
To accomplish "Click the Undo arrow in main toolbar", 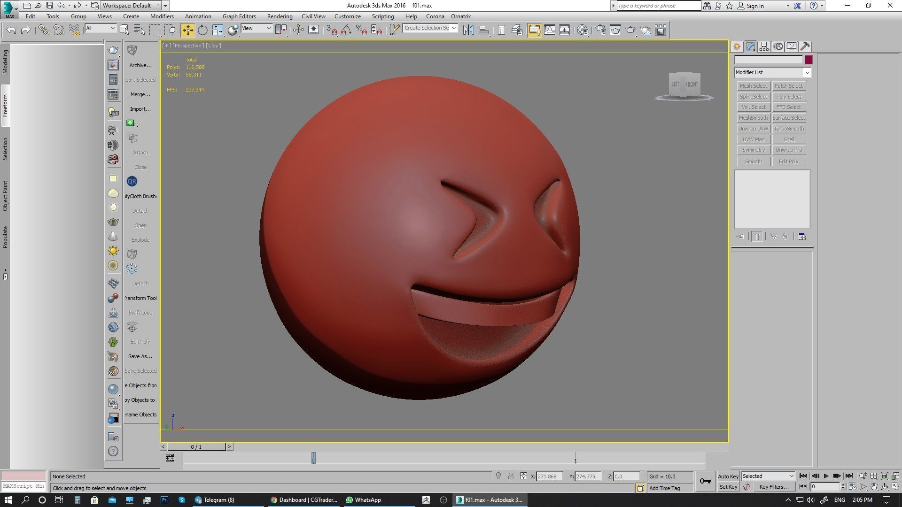I will tap(11, 30).
